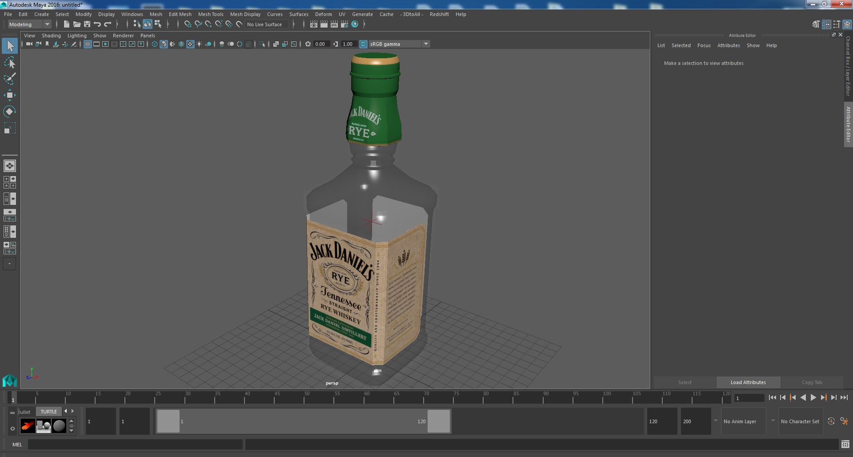The image size is (853, 457).
Task: Go to next shelf tab arrow
Action: click(x=72, y=411)
